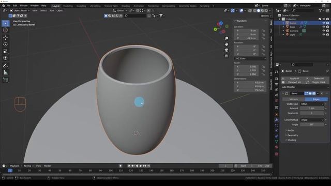Open the XYZ Euler rotation mode dropdown
Screen dimensions: 331x186
[250, 58]
